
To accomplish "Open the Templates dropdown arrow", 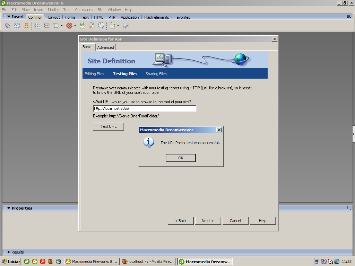I will (118, 26).
